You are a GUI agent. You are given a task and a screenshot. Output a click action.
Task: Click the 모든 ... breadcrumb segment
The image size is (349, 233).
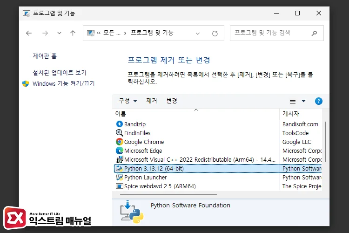pyautogui.click(x=112, y=33)
